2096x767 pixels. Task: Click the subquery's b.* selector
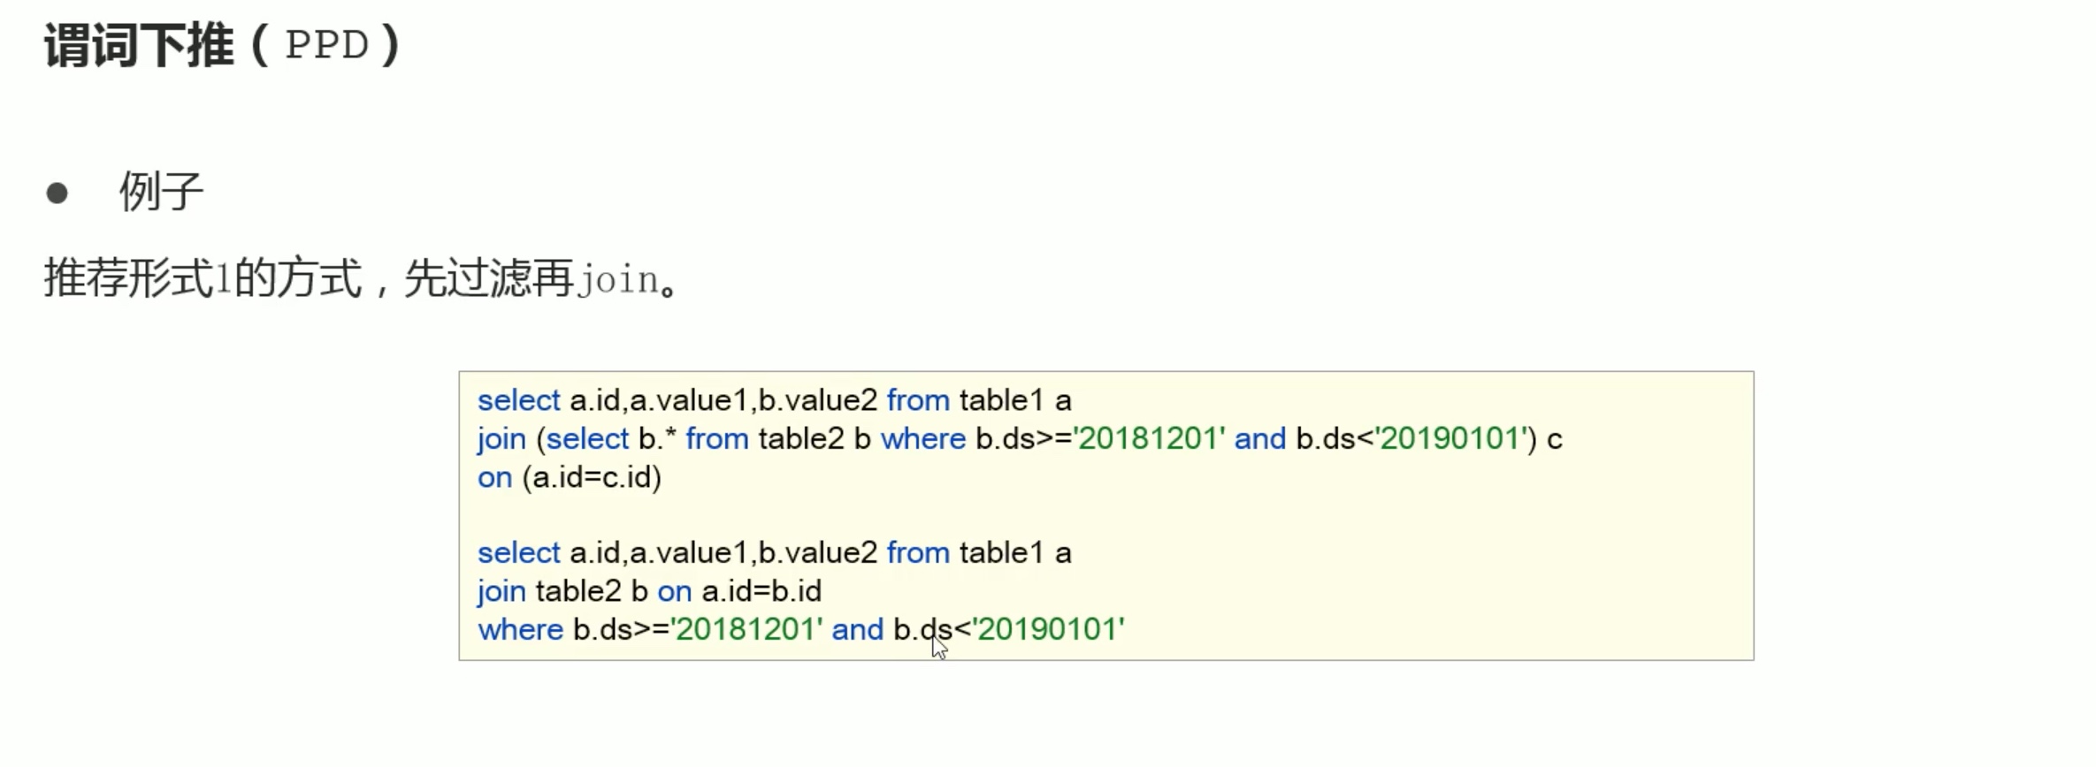[x=656, y=439]
